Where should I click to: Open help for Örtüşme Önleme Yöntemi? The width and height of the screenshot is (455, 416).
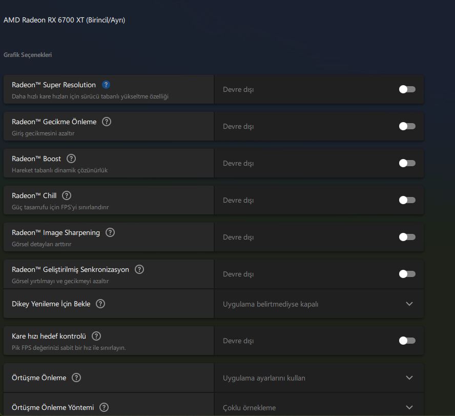point(104,407)
